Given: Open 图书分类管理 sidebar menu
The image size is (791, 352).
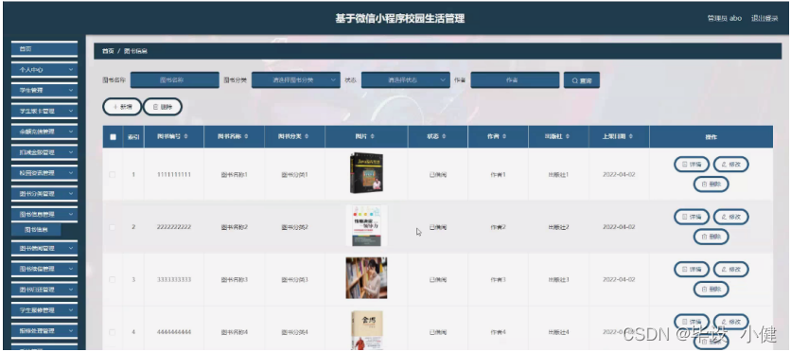Looking at the screenshot, I should coord(44,194).
